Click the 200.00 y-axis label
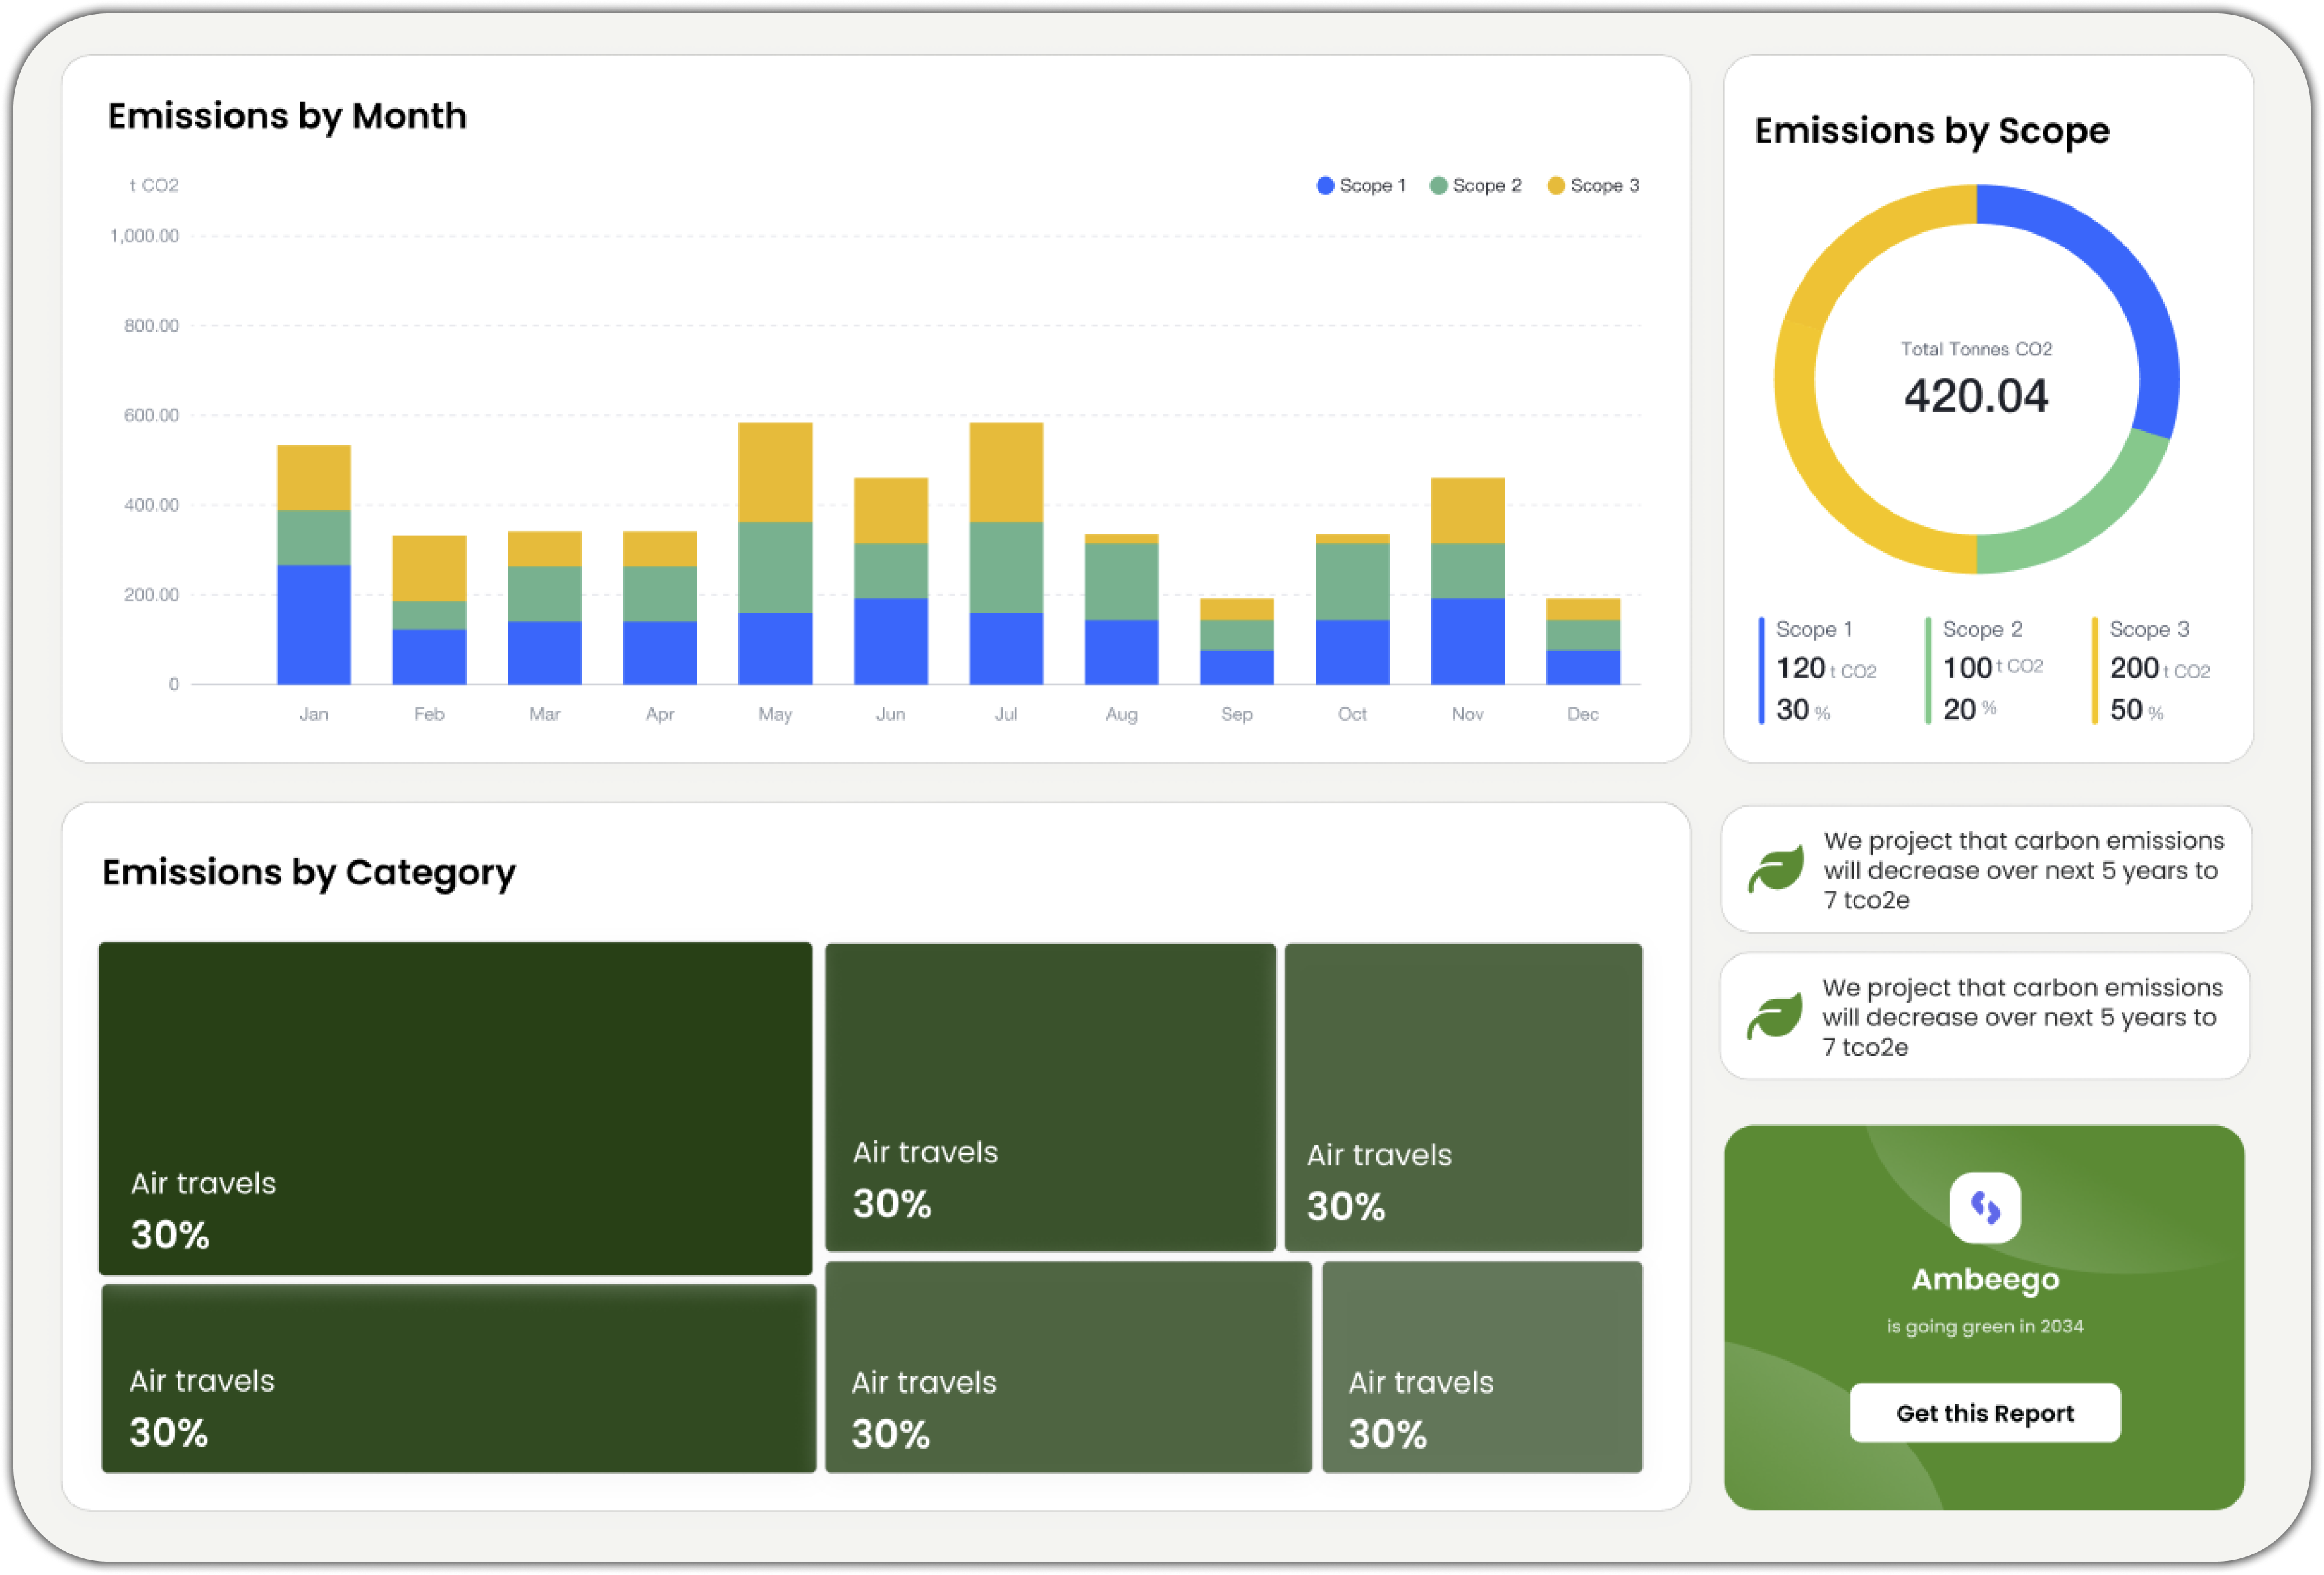This screenshot has width=2324, height=1575. click(x=151, y=595)
